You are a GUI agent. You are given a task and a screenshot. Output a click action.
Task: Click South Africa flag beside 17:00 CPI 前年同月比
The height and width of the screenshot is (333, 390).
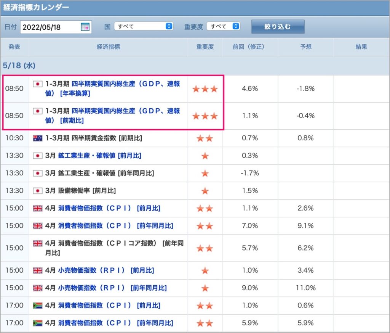pyautogui.click(x=38, y=323)
